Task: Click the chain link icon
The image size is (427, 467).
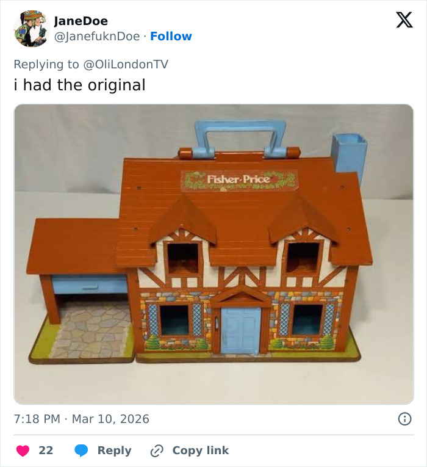Action: pyautogui.click(x=157, y=451)
